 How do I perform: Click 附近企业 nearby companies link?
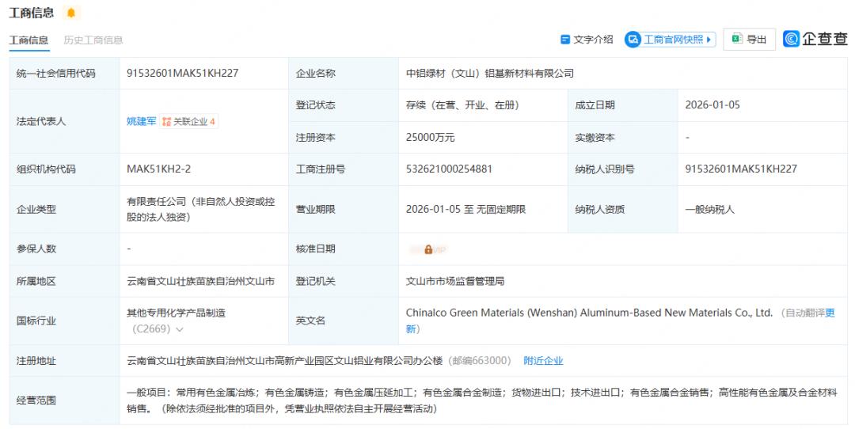point(543,361)
